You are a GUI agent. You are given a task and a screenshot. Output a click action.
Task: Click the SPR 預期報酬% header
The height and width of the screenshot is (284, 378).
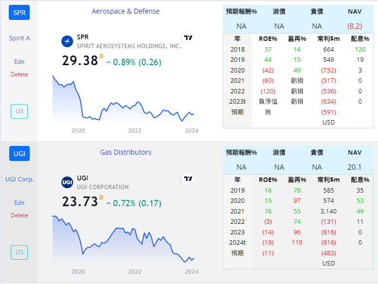coord(241,11)
